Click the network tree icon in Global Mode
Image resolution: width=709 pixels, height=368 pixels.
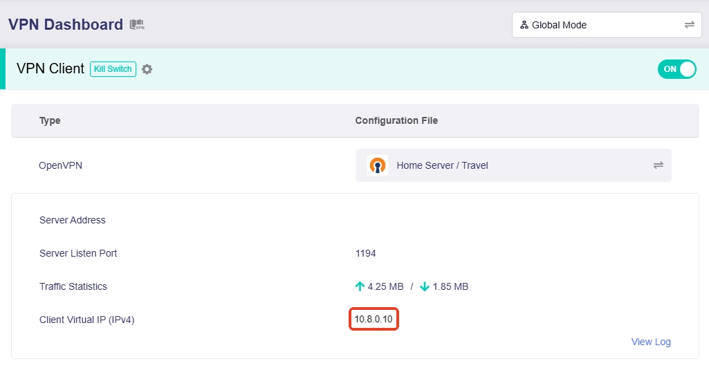pos(524,25)
